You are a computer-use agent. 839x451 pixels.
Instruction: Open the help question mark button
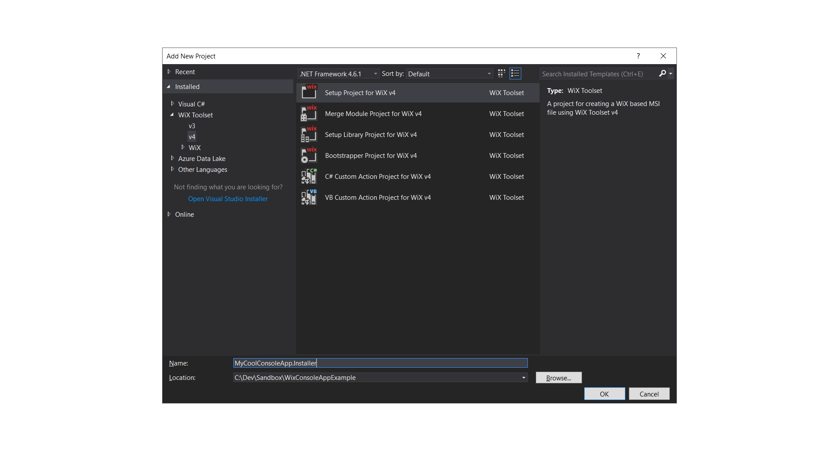point(638,56)
